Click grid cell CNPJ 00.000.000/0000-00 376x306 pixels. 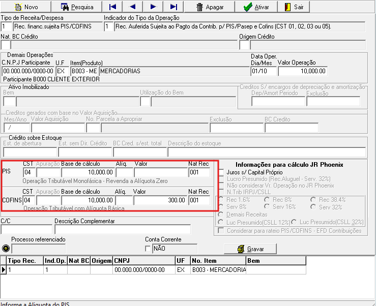click(x=144, y=270)
